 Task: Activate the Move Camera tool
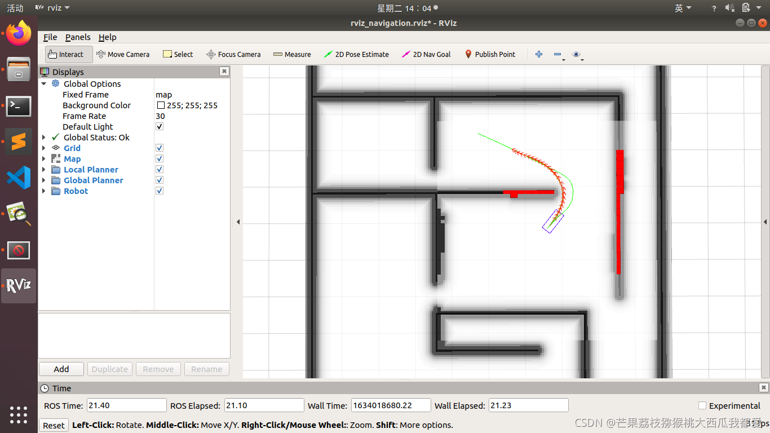(123, 54)
